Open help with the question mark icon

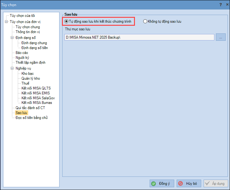[220, 5]
